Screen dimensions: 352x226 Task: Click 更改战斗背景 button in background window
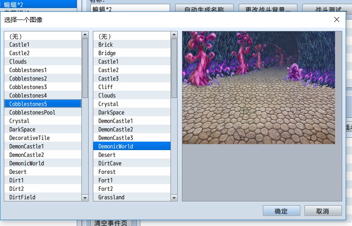tap(268, 8)
